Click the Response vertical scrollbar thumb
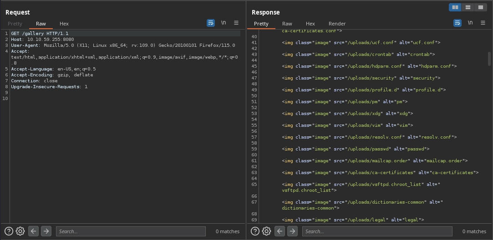The height and width of the screenshot is (240, 493). coord(490,59)
